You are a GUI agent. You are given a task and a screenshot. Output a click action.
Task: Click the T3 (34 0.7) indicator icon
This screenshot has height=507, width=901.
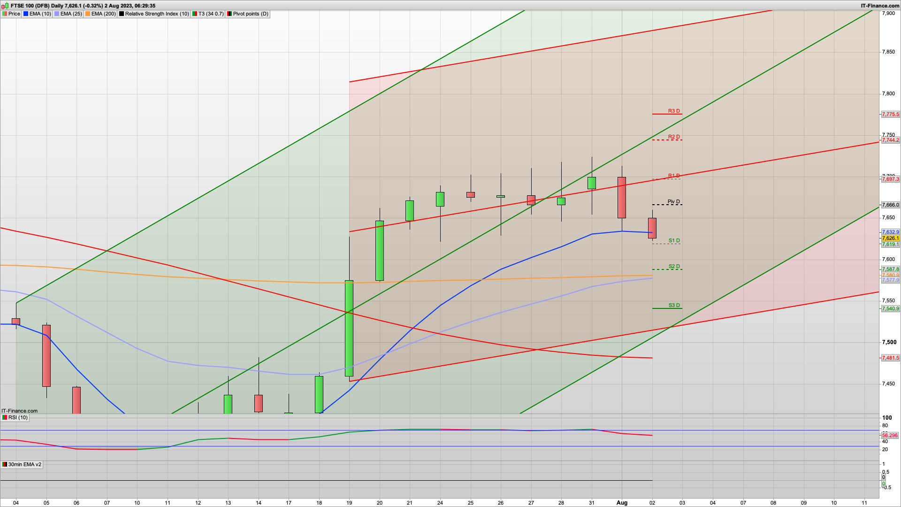pos(195,14)
